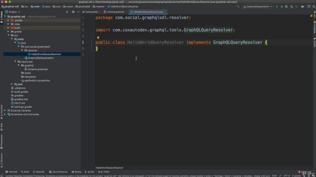
Task: Toggle the Persistence side tool window
Action: (x=1, y=142)
